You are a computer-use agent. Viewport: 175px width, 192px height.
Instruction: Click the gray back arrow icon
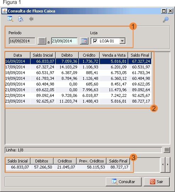click(x=31, y=19)
